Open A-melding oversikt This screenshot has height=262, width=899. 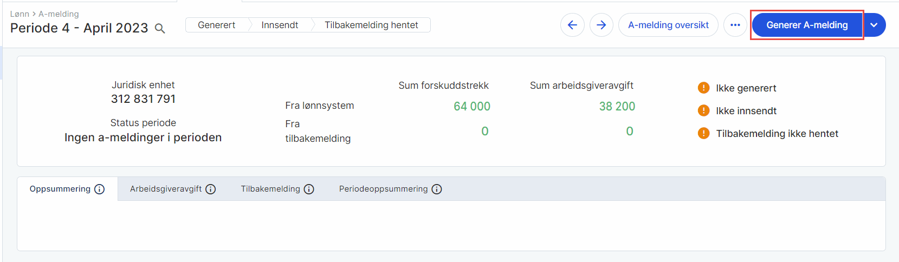pyautogui.click(x=668, y=25)
